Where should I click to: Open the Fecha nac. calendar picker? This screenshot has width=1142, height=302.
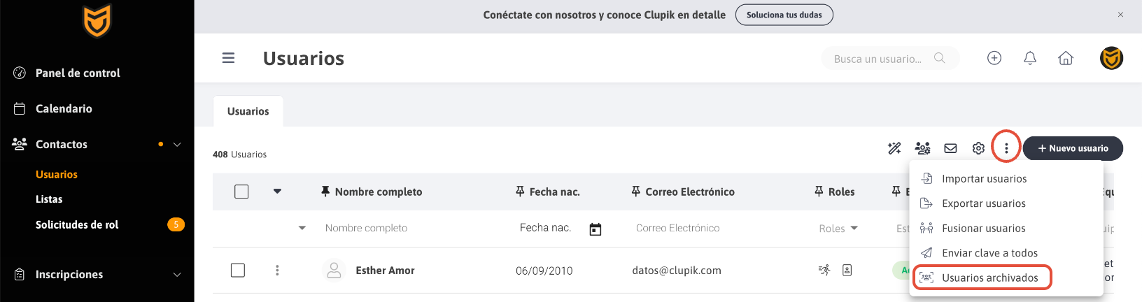pyautogui.click(x=595, y=229)
